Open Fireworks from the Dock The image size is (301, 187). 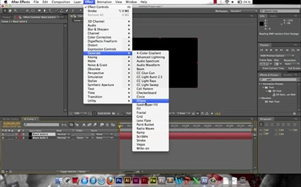153,180
